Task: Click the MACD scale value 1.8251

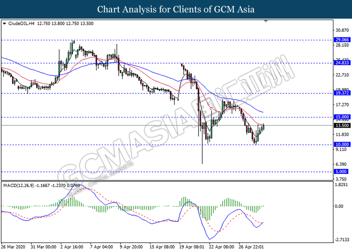Action: tap(341, 185)
